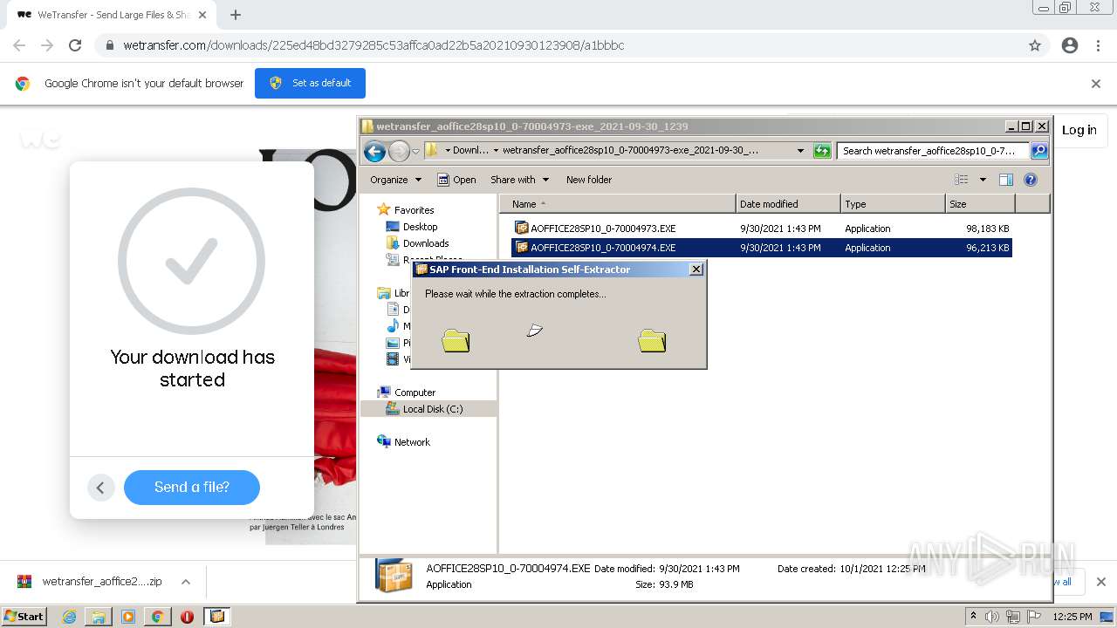This screenshot has width=1117, height=628.
Task: Open recent pages dropdown in Explorer
Action: coord(416,151)
